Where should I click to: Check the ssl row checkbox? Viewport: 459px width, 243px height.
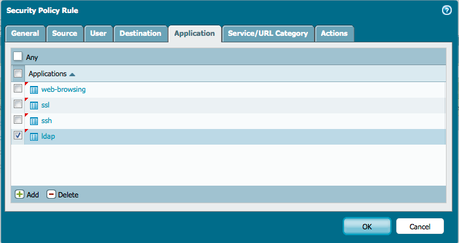(x=18, y=104)
